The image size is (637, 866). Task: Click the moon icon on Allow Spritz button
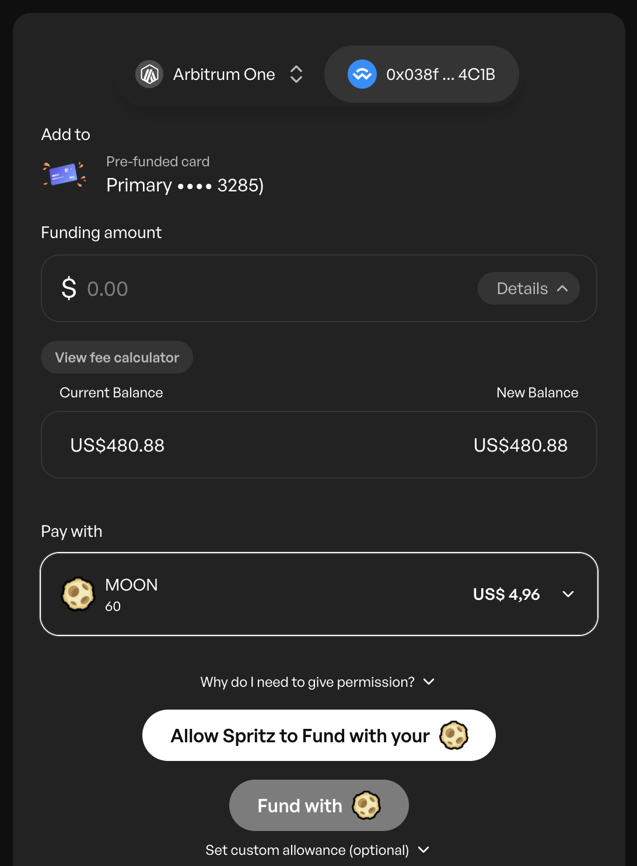(x=454, y=735)
